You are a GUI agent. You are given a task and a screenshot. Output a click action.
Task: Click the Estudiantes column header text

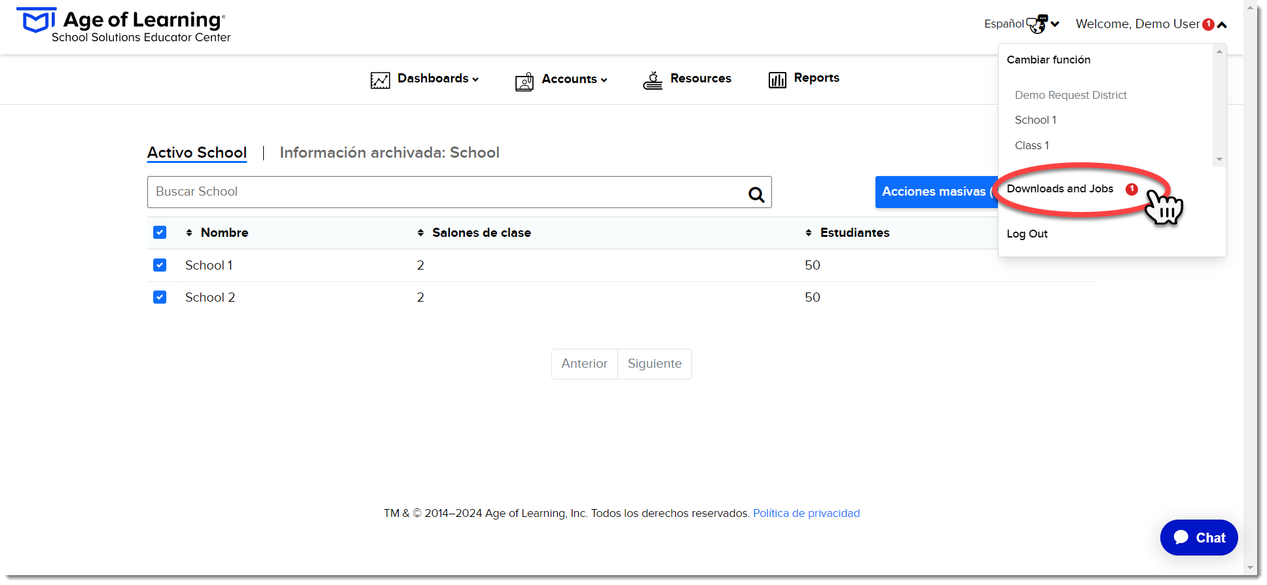click(x=855, y=232)
